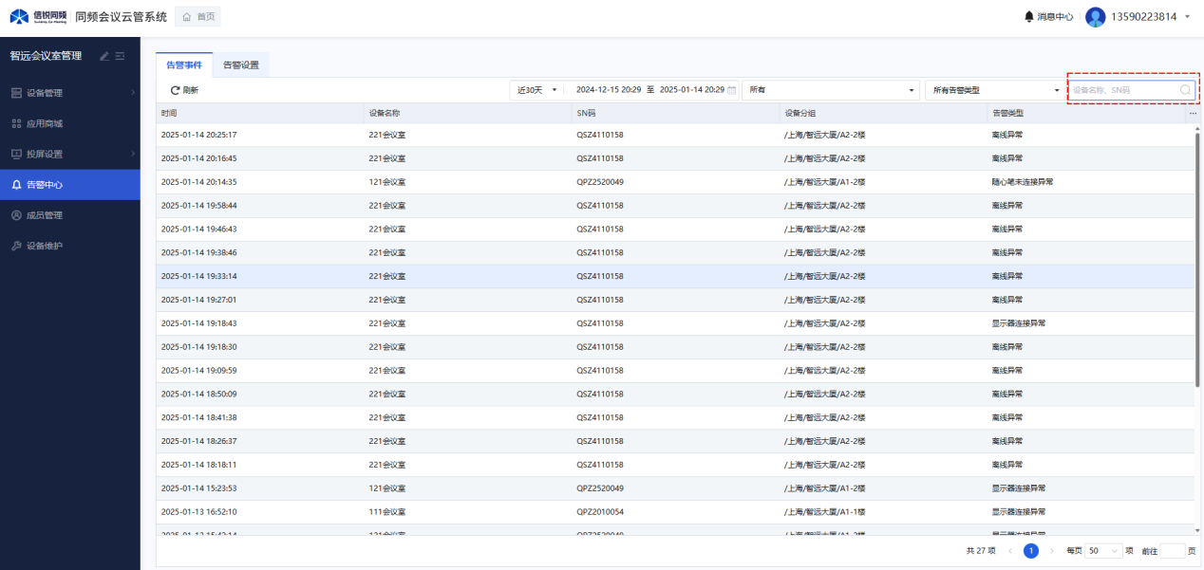Open the table column options ellipsis icon
Image resolution: width=1204 pixels, height=570 pixels.
coord(1193,113)
